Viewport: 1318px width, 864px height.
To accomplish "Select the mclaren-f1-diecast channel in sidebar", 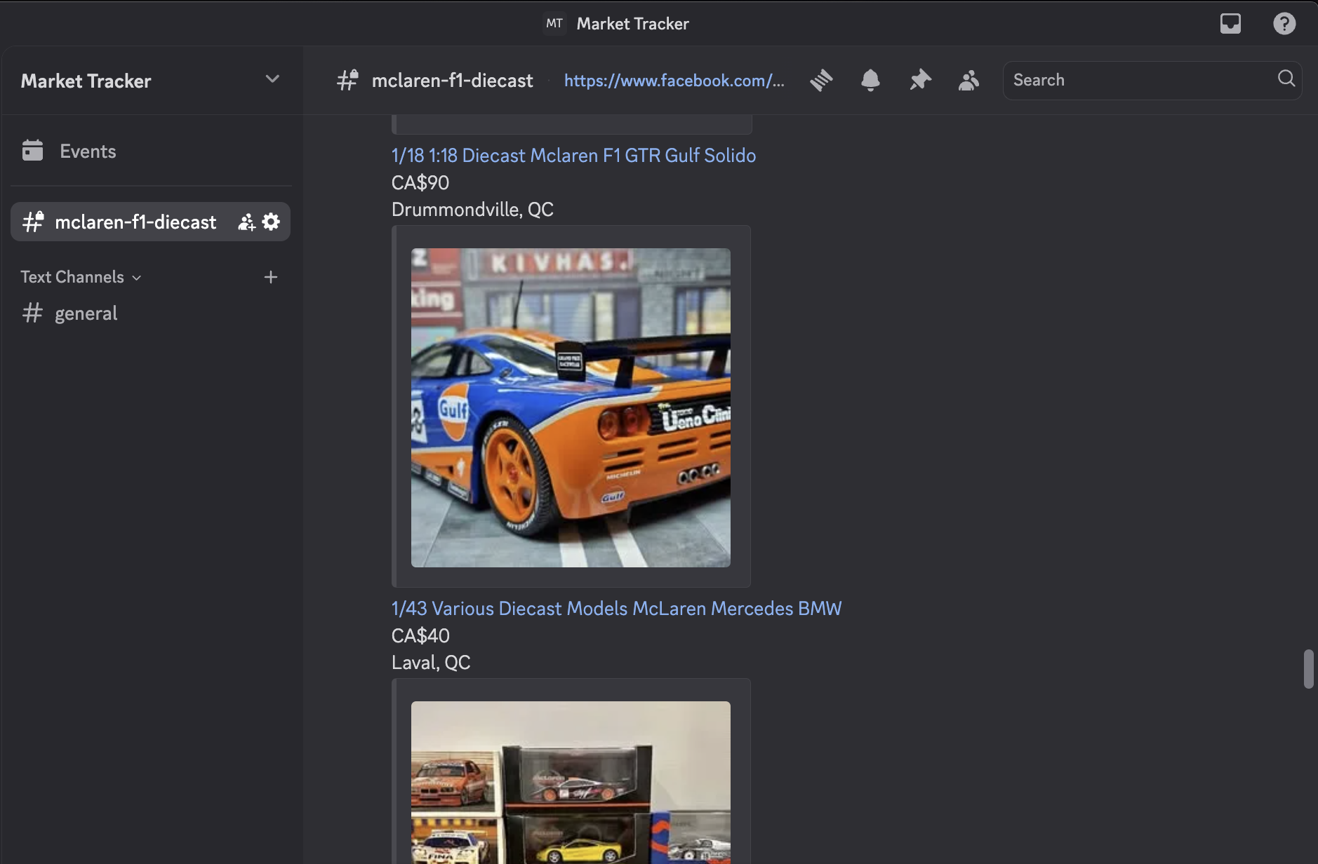I will point(151,222).
